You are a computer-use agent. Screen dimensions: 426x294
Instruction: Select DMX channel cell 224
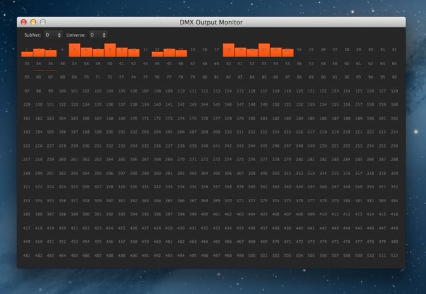394,132
